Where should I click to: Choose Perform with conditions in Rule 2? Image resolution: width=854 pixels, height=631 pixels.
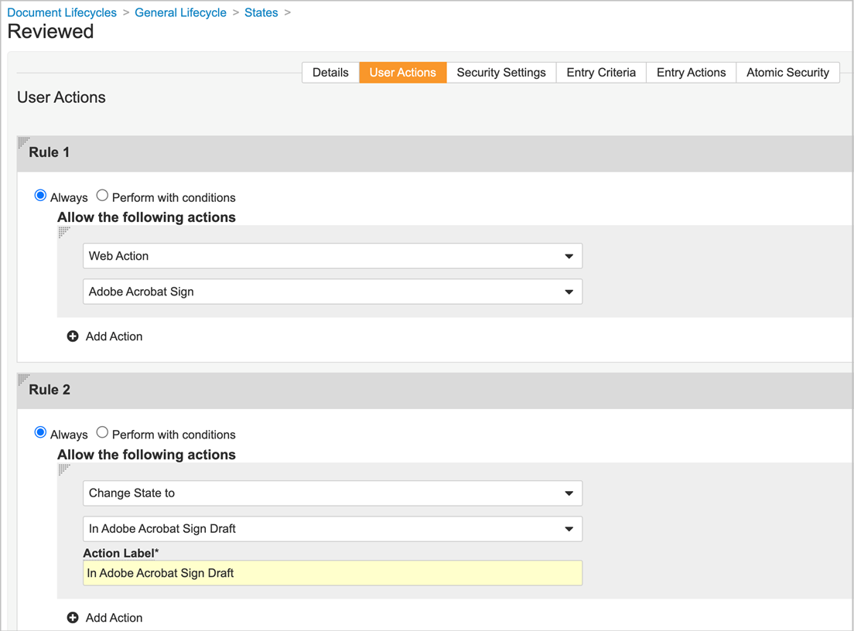pos(102,433)
